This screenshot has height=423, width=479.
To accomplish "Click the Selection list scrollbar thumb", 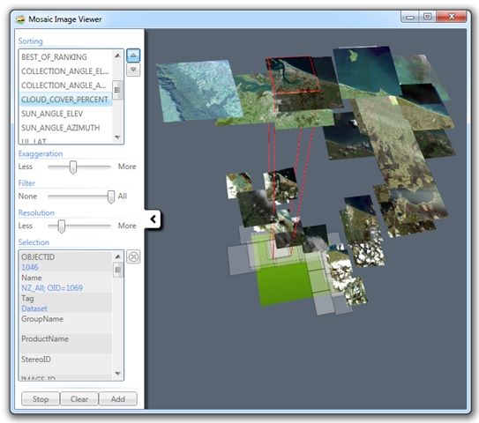I will (x=117, y=271).
